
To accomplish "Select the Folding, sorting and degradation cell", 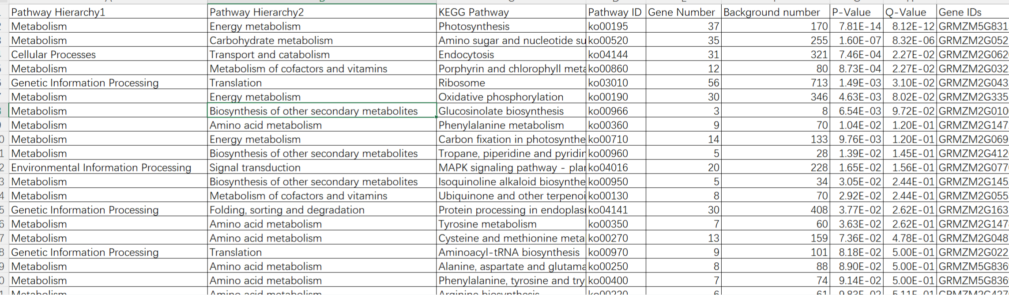I will (x=321, y=210).
